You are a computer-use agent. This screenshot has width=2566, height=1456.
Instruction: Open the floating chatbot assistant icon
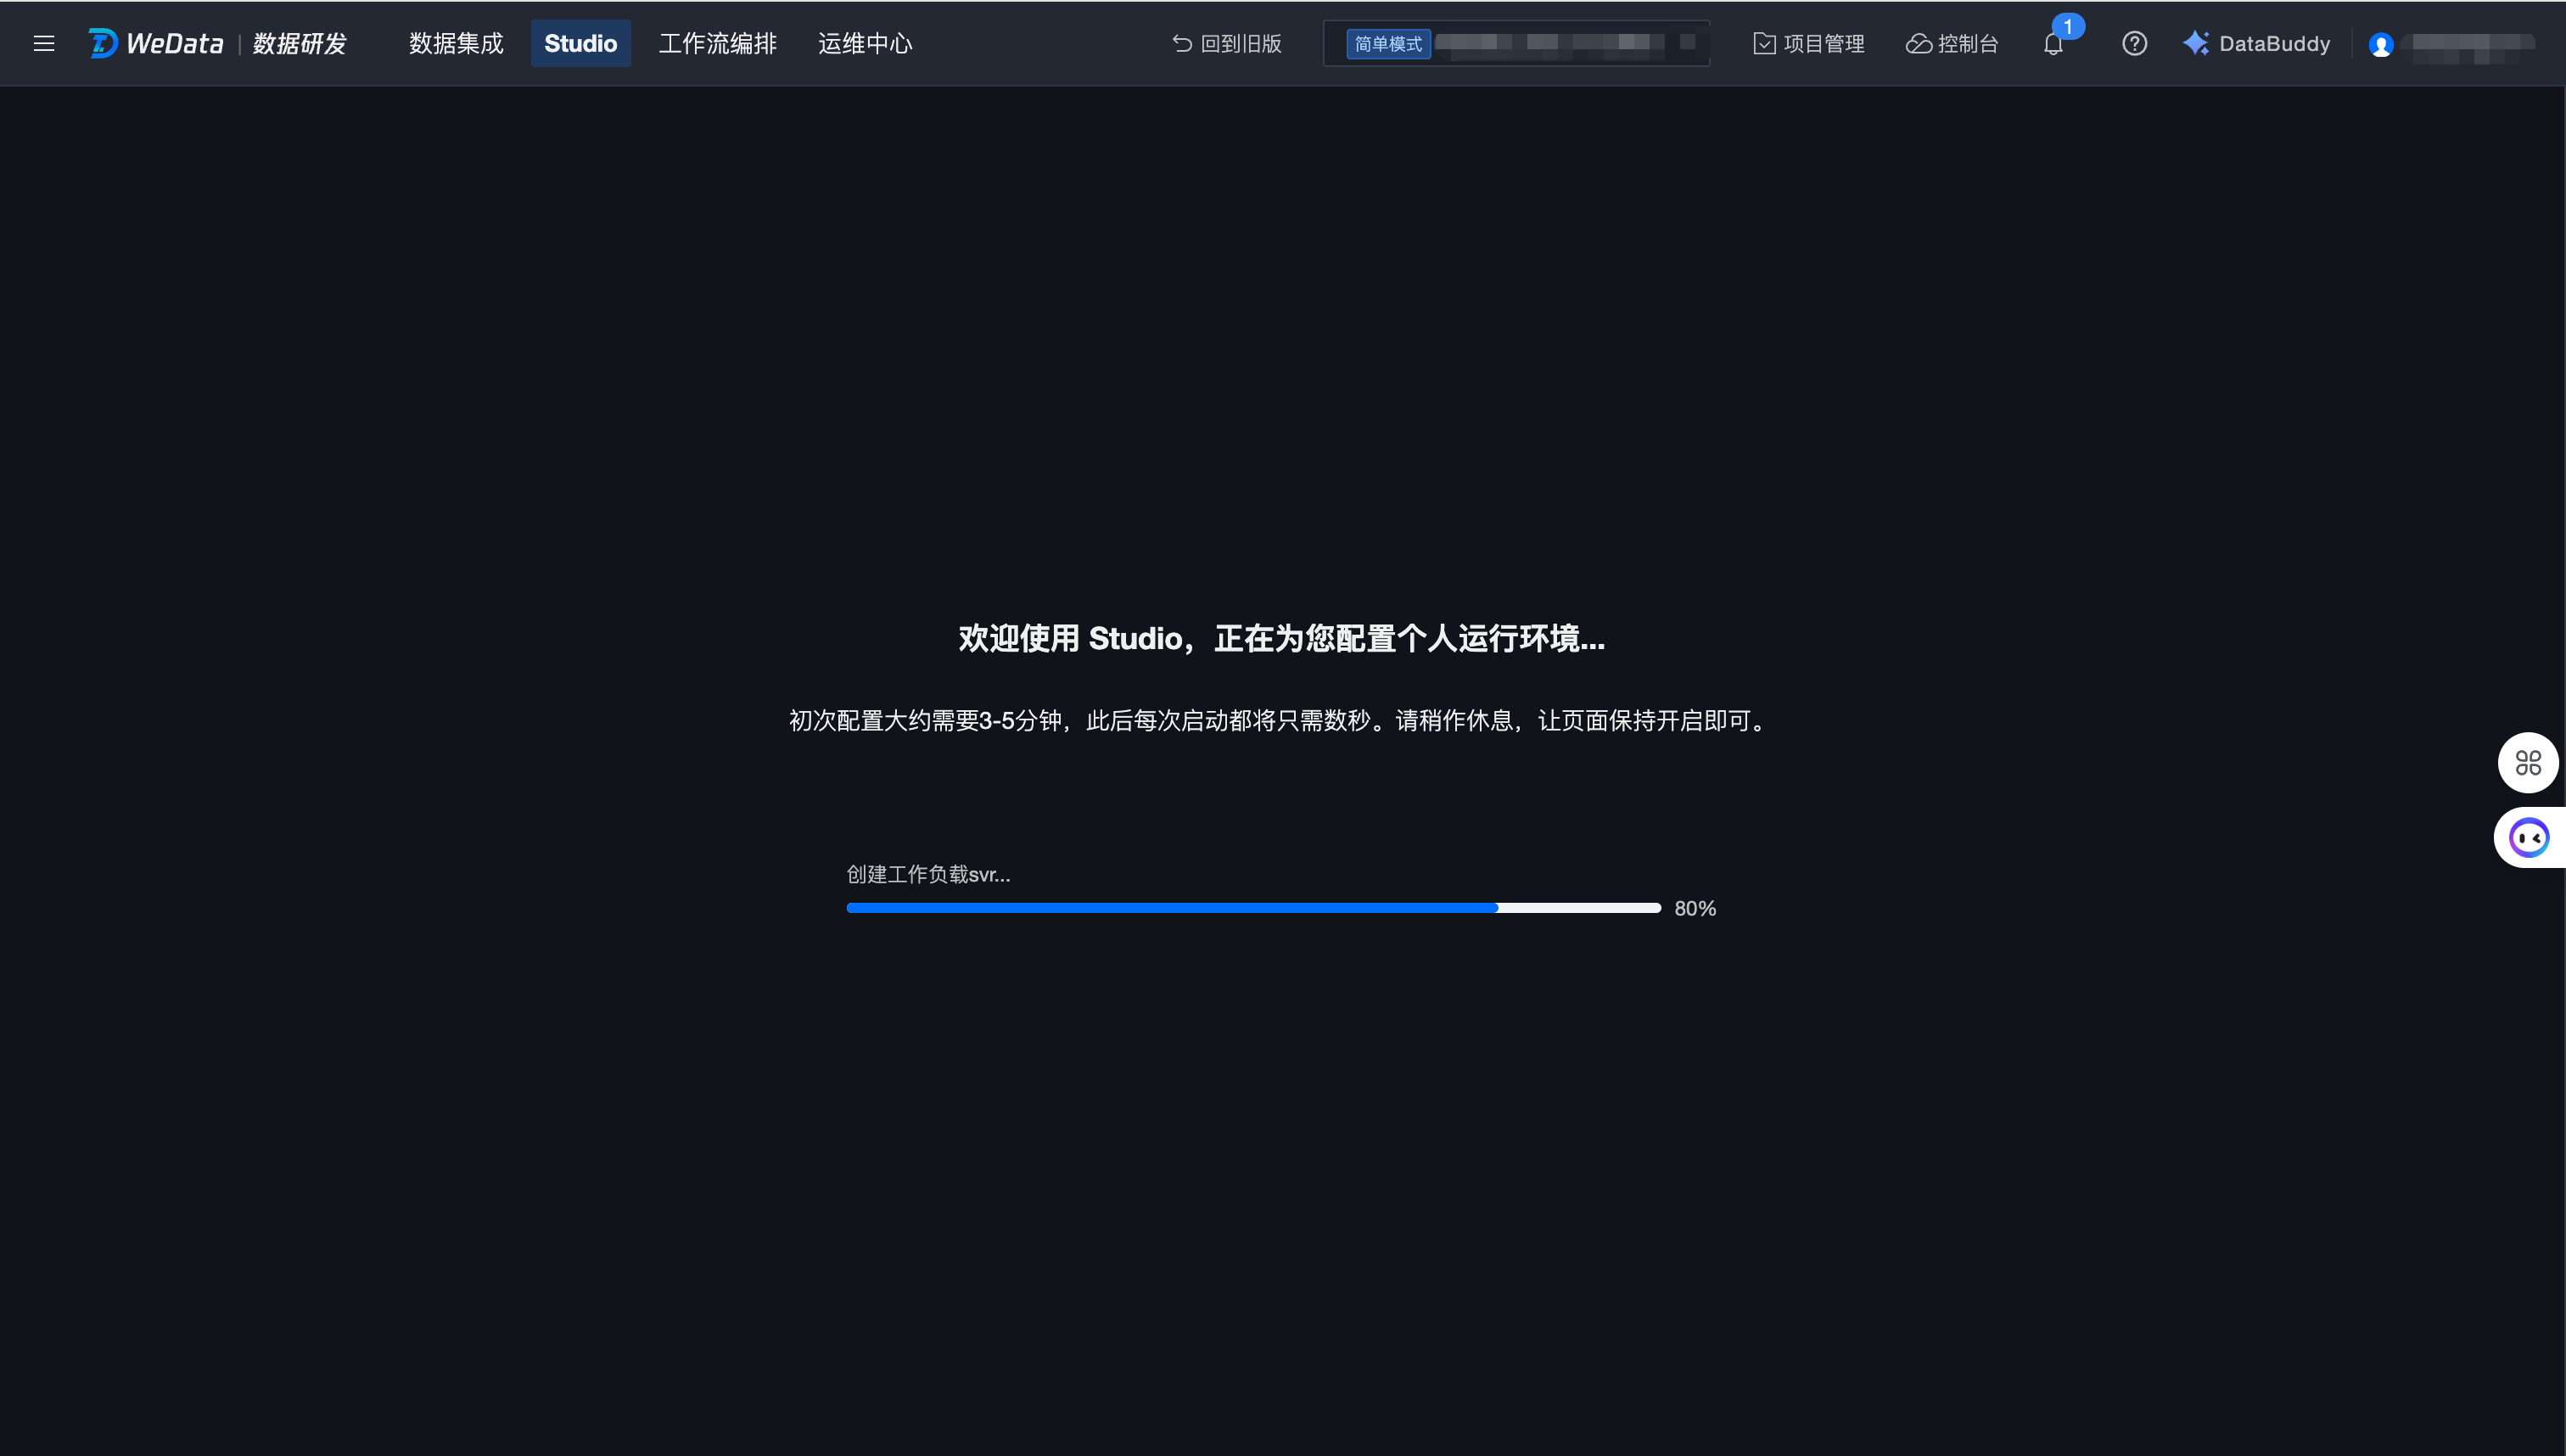click(x=2529, y=837)
